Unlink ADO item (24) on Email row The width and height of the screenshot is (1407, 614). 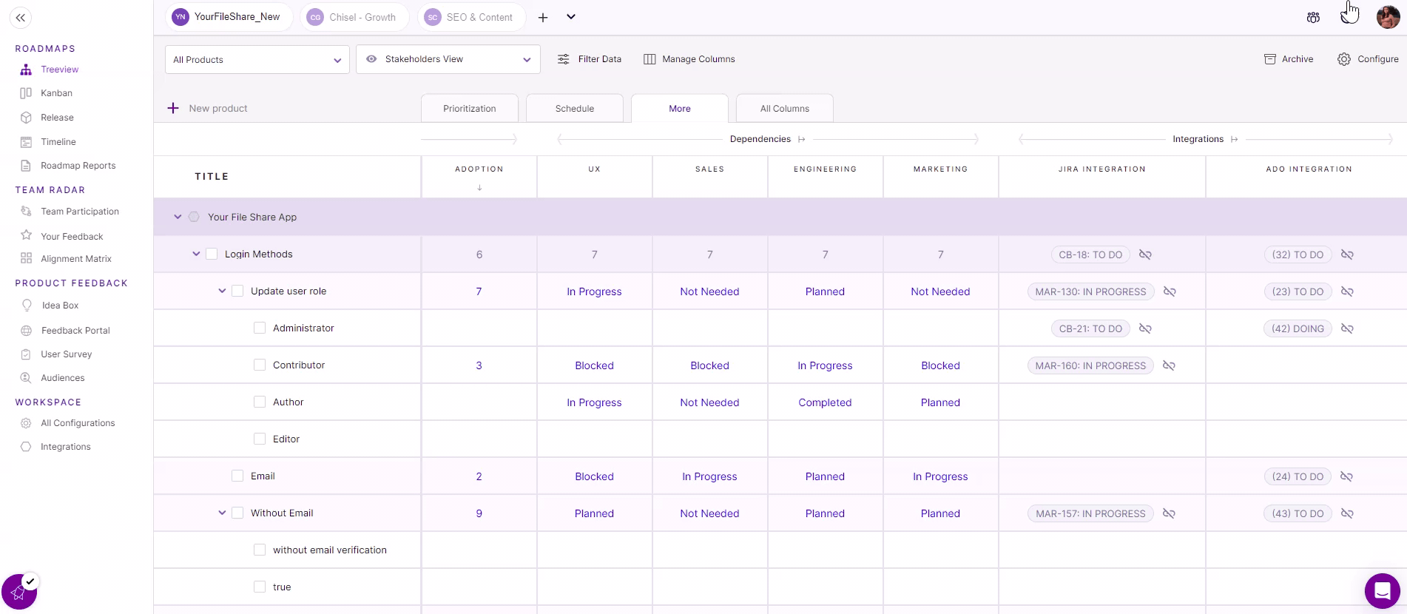pyautogui.click(x=1346, y=476)
